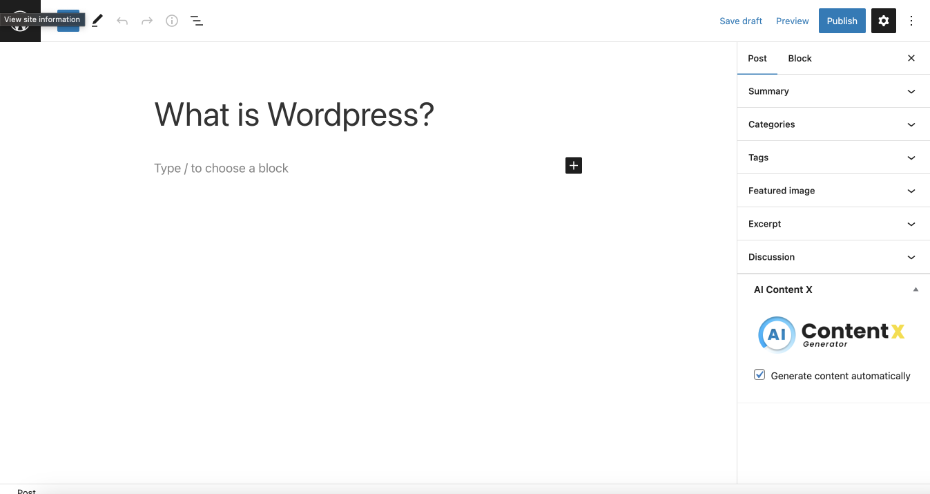Image resolution: width=930 pixels, height=494 pixels.
Task: Select the Post tab in the sidebar
Action: tap(757, 58)
